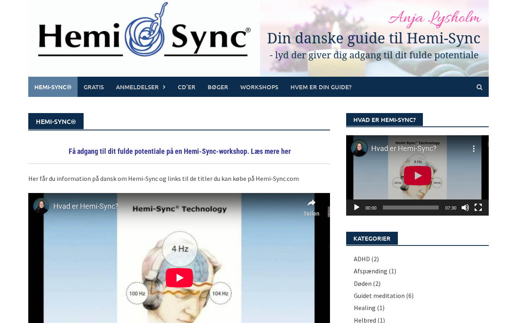Open the Afspænding category link

(370, 271)
